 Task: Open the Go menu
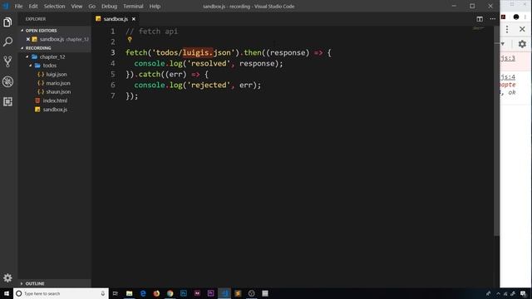[x=92, y=6]
